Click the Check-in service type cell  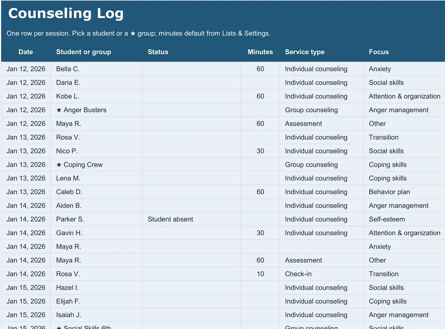[321, 274]
